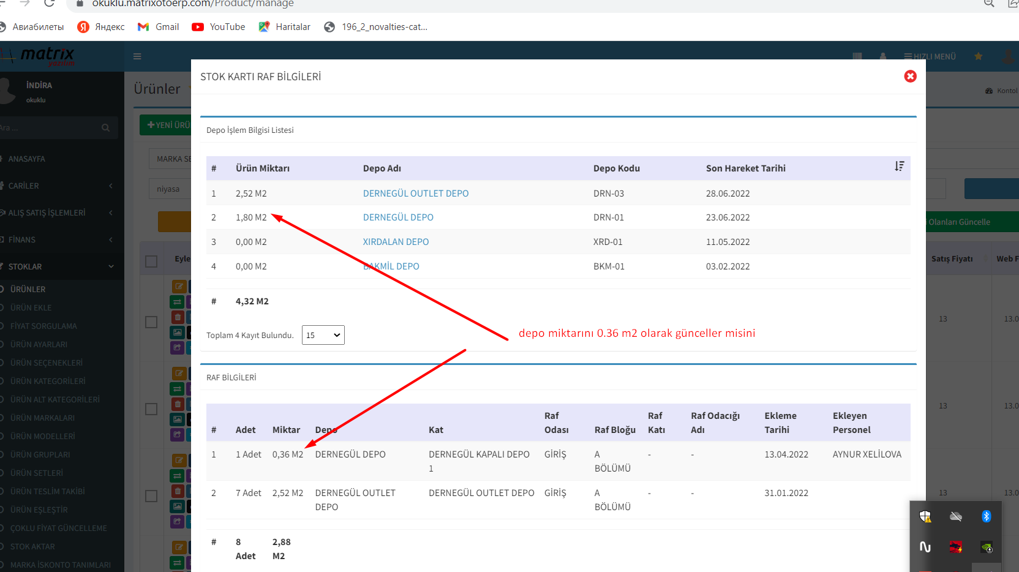
Task: Click the sort icon in Depo list header
Action: click(899, 167)
